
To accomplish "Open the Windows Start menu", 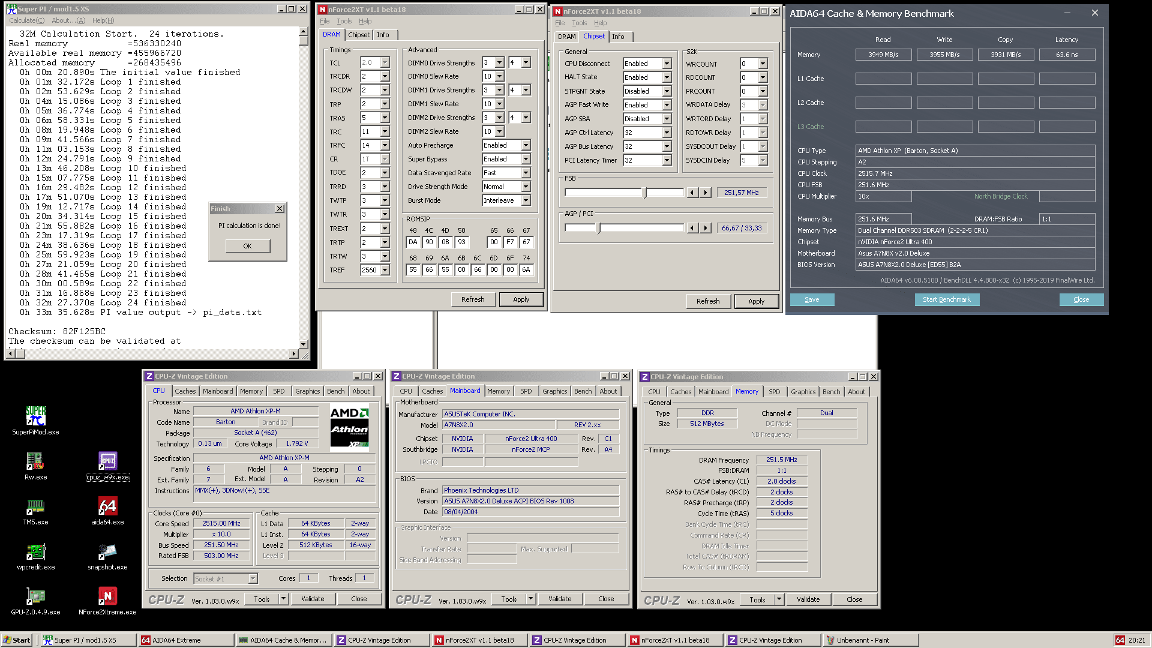I will click(16, 640).
